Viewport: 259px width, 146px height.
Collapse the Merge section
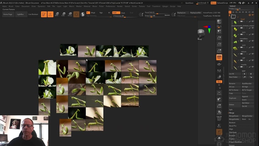pyautogui.click(x=232, y=113)
